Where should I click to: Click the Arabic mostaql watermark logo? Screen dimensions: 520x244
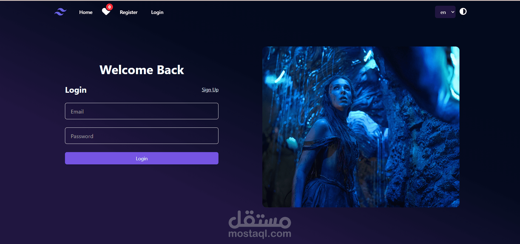(260, 220)
